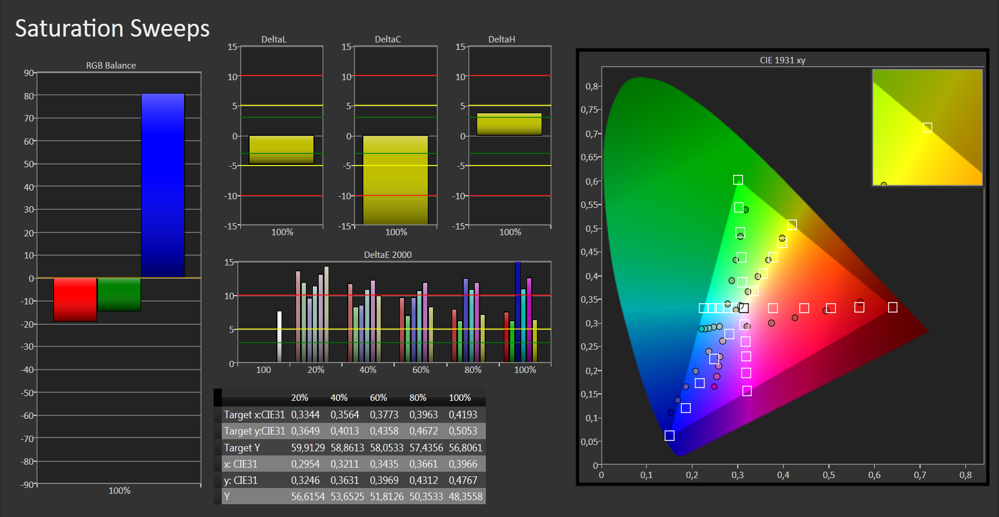999x517 pixels.
Task: Click the "Saturation Sweeps" heading
Action: (x=112, y=28)
